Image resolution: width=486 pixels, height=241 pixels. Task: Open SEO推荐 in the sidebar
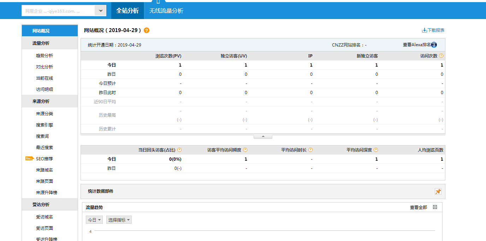coord(45,159)
